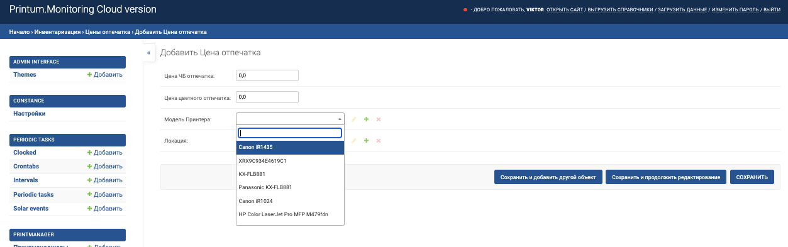Open the Цены отпечатка breadcrumb

[x=108, y=32]
